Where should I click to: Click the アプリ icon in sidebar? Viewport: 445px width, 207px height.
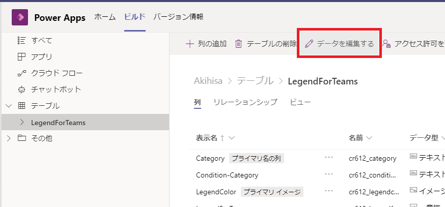[21, 57]
